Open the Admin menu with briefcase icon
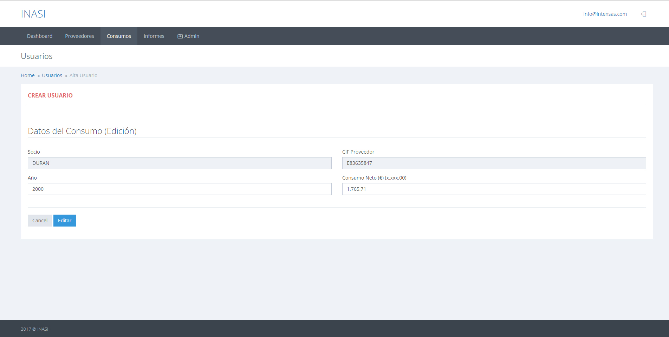The image size is (669, 337). pyautogui.click(x=188, y=36)
